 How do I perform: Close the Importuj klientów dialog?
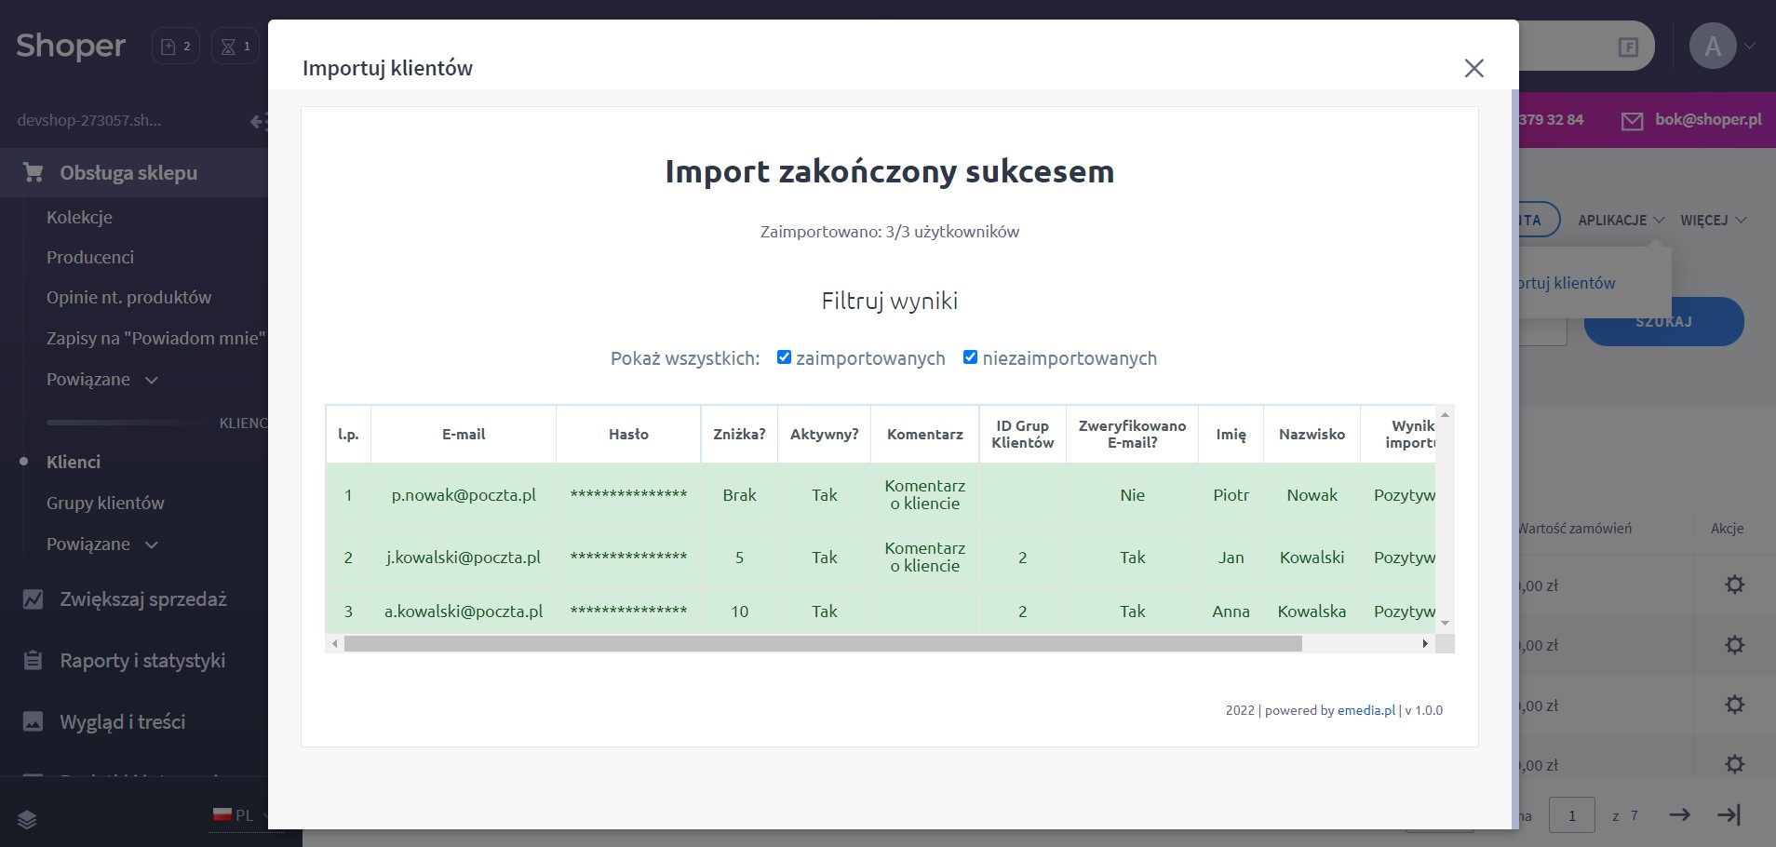(x=1473, y=68)
